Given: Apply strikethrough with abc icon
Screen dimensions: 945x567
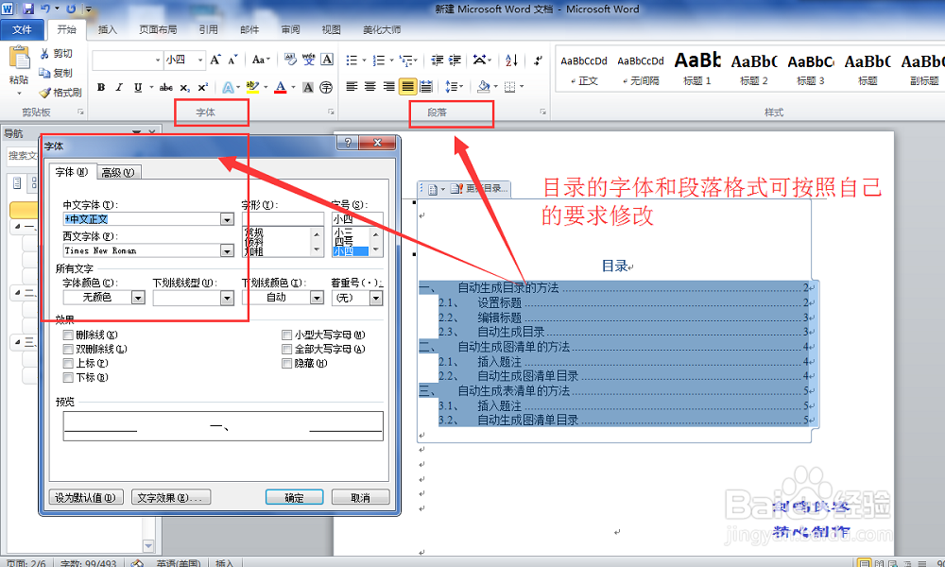Looking at the screenshot, I should click(165, 87).
